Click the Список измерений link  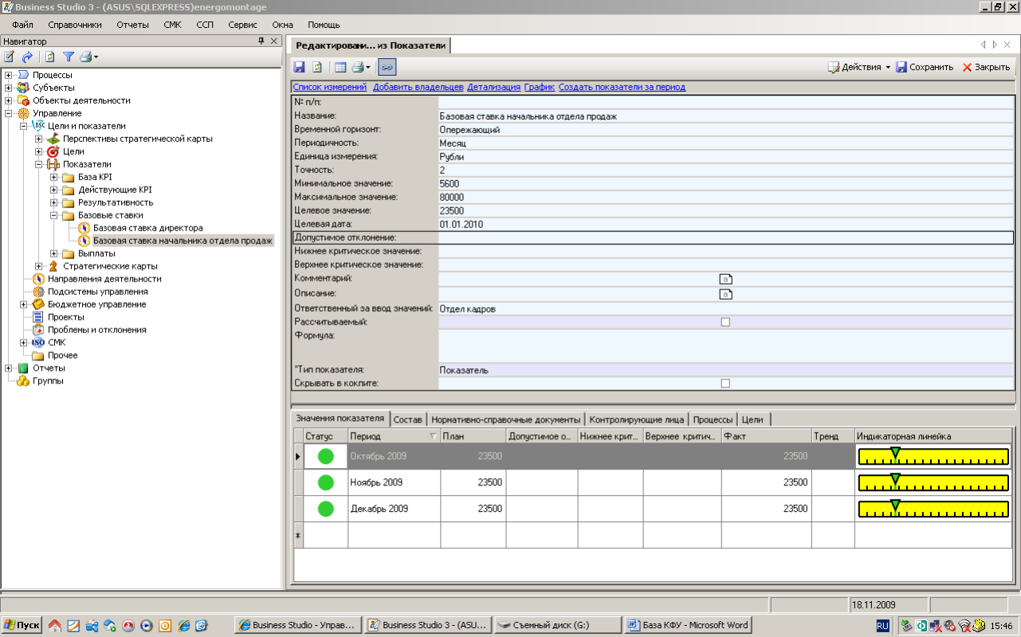[329, 87]
